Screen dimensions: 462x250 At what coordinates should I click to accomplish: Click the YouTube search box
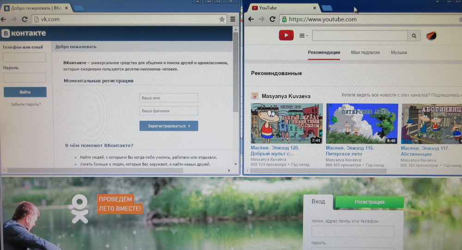pos(360,36)
